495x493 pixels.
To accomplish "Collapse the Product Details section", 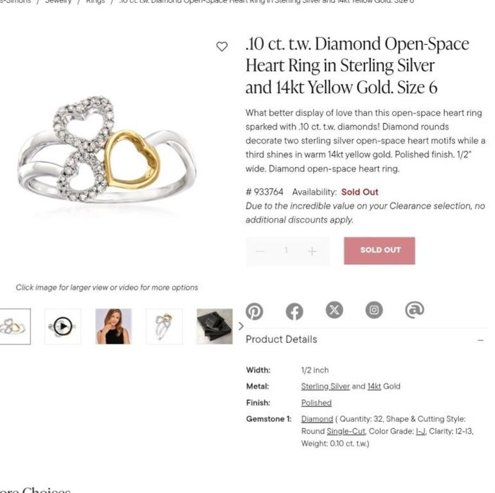I will pyautogui.click(x=480, y=340).
